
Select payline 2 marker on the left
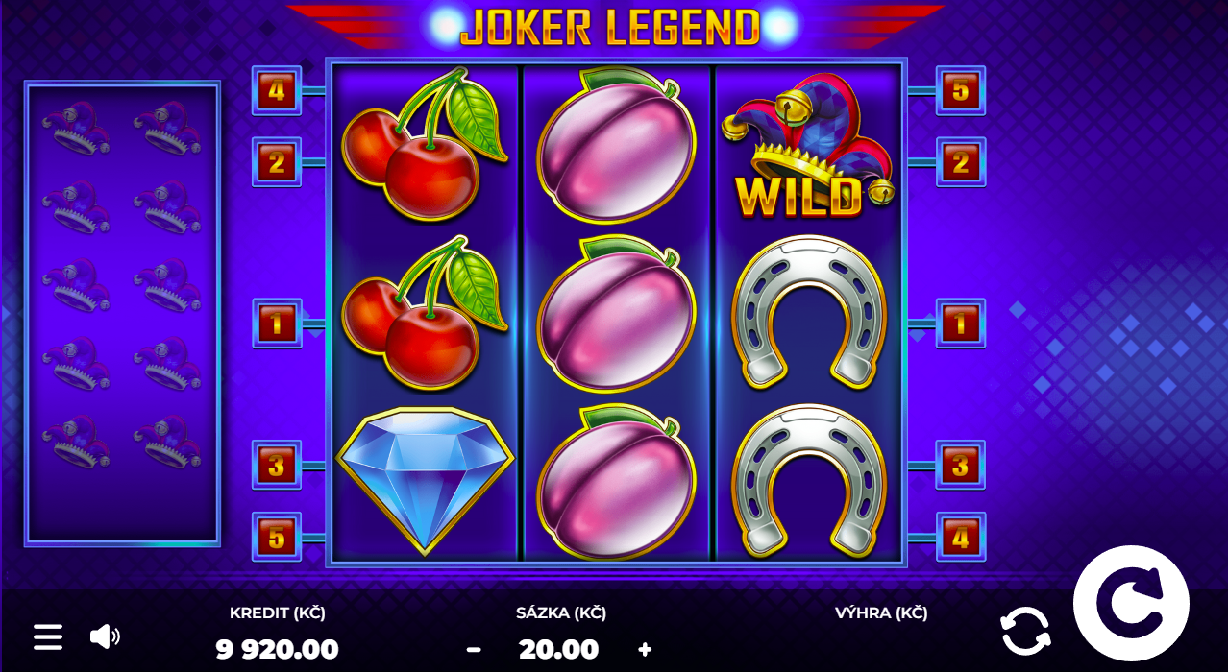coord(277,162)
